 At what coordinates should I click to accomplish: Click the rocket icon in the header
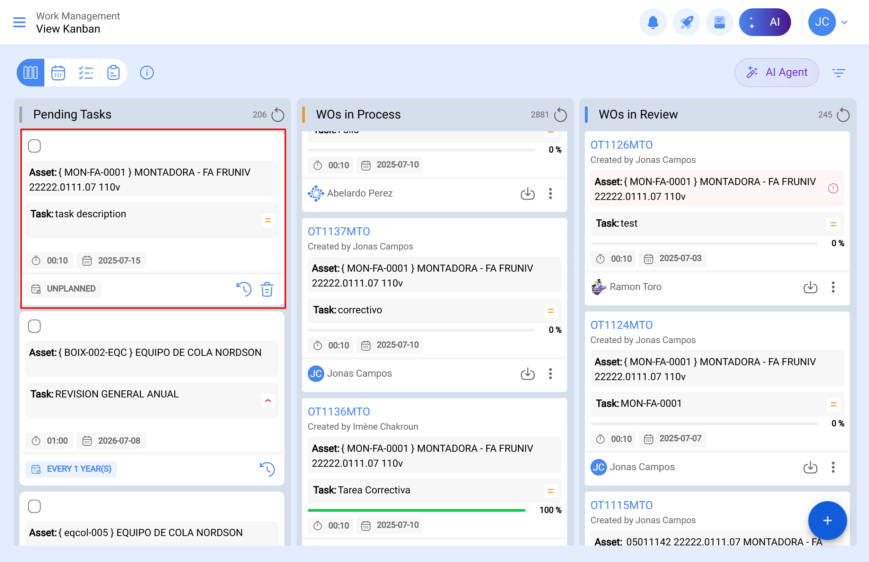point(686,22)
